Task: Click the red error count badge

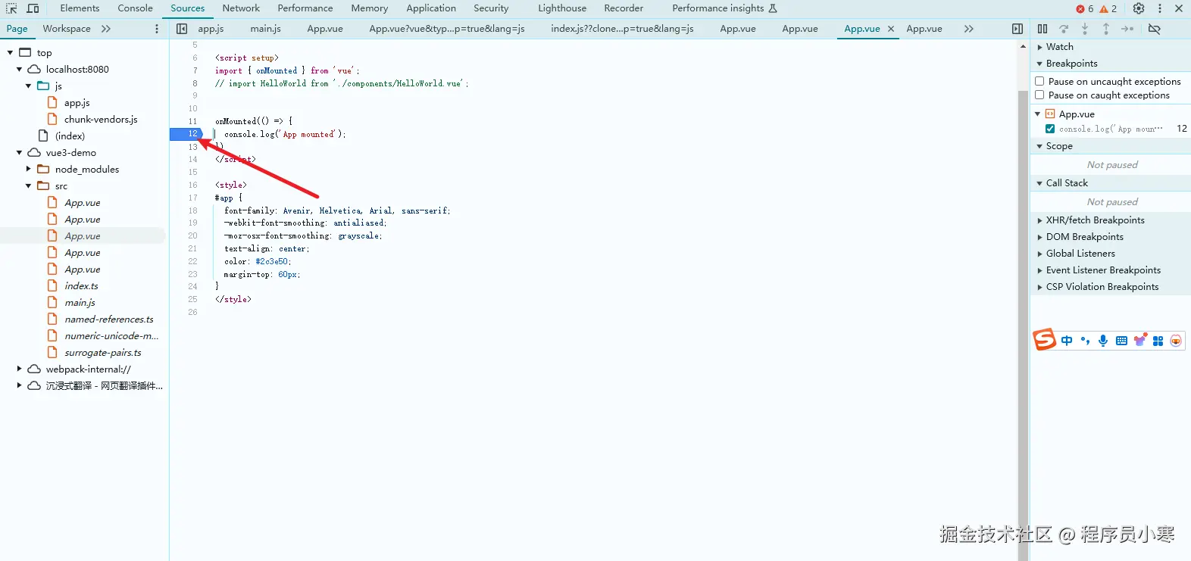Action: click(x=1085, y=8)
